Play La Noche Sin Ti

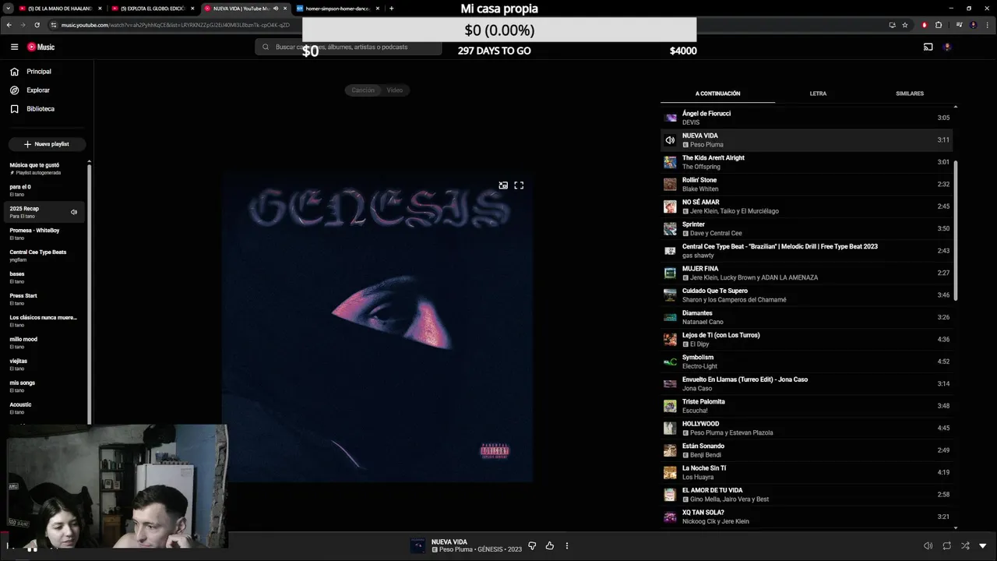(806, 472)
